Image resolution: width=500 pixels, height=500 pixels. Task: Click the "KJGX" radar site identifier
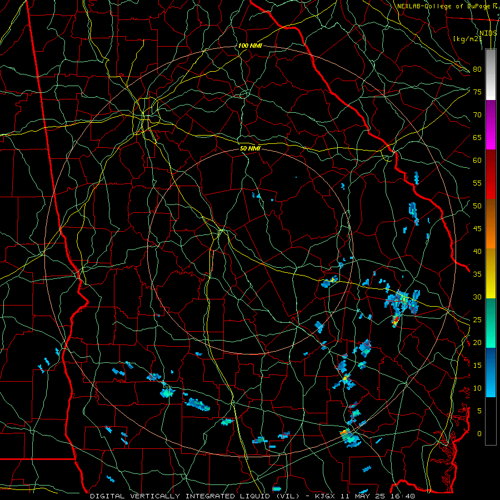click(x=324, y=496)
